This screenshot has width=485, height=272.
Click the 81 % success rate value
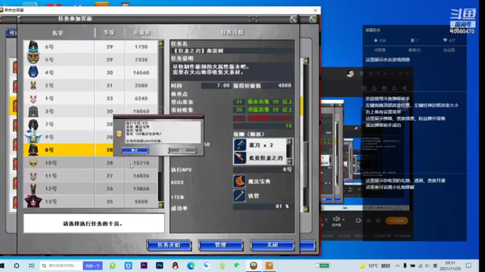[282, 206]
